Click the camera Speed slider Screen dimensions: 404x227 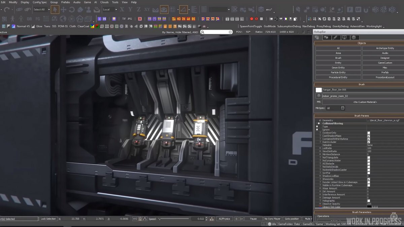point(174,219)
